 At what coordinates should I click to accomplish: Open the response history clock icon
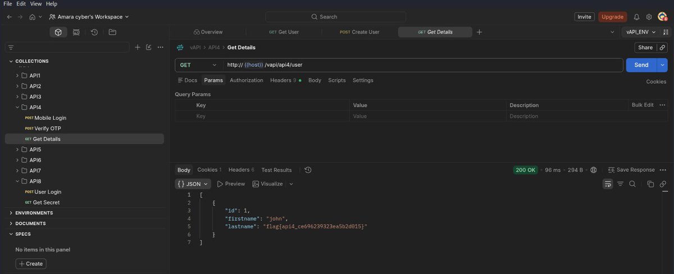[x=308, y=170]
